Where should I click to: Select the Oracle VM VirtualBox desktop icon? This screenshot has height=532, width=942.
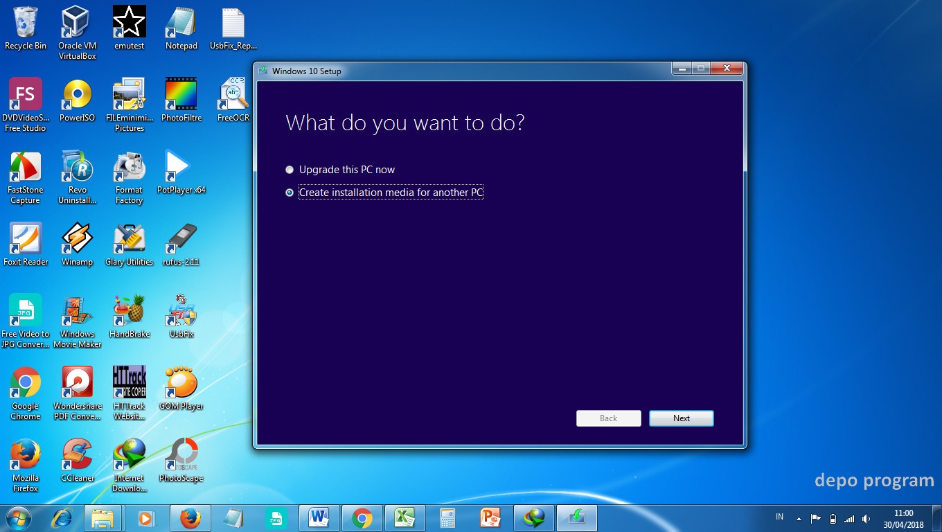[77, 33]
